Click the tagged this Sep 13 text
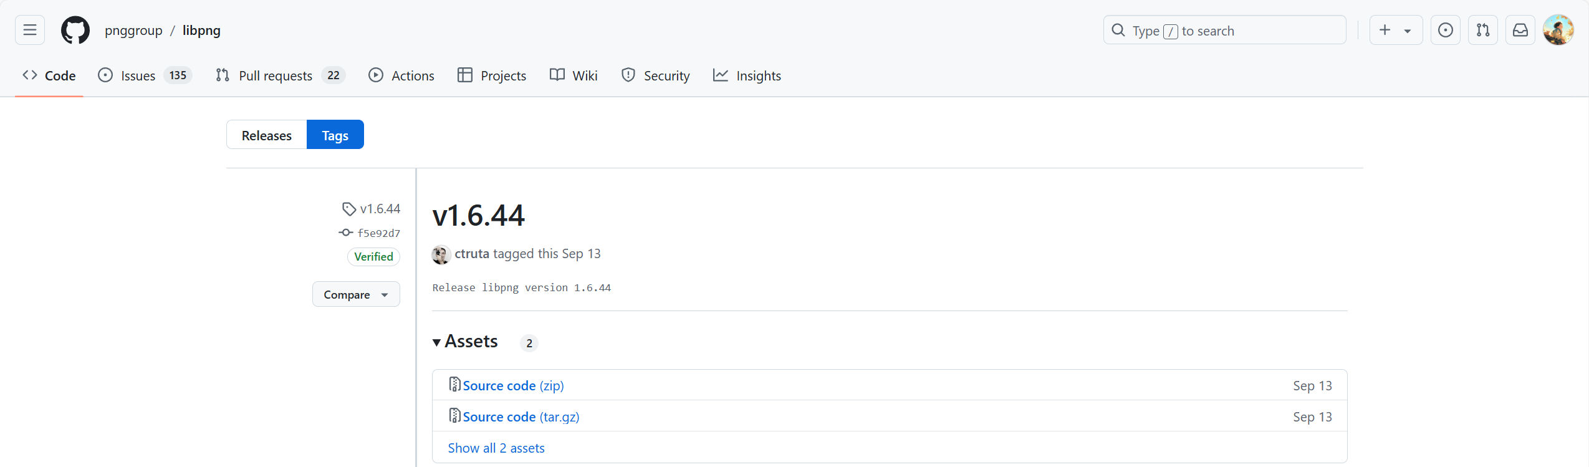The image size is (1589, 467). 547,254
